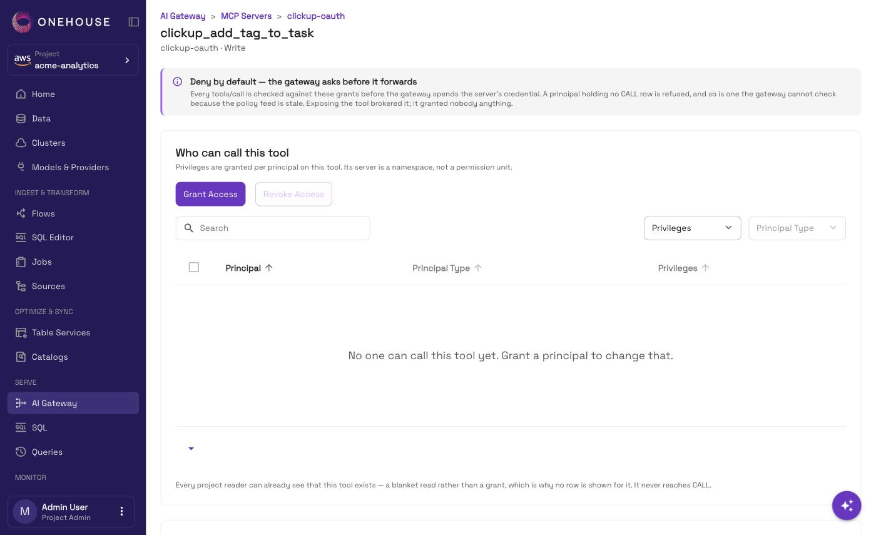Click the 'clickup-oauth · Write' subtitle
This screenshot has height=535, width=876.
[203, 48]
